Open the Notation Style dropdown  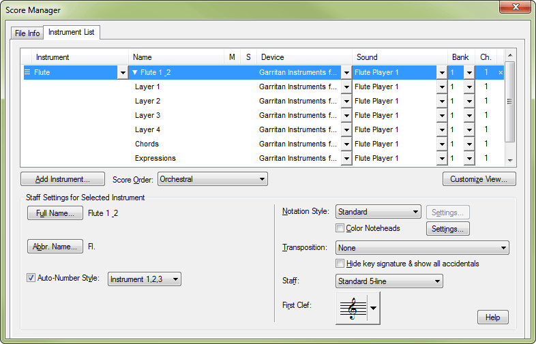378,212
